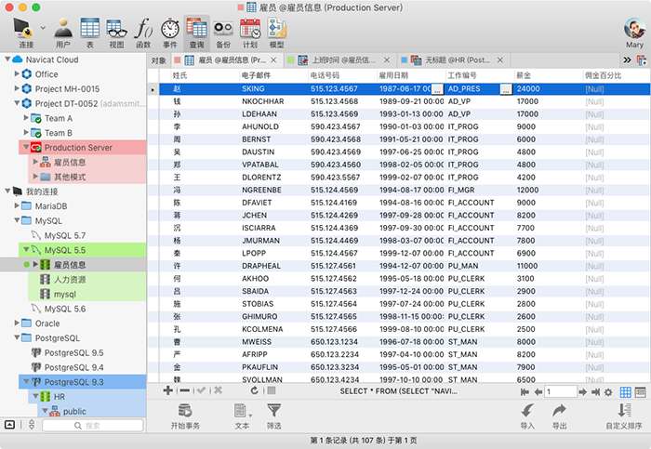Image resolution: width=651 pixels, height=449 pixels.
Task: Stop loading with the square stop icon
Action: pyautogui.click(x=272, y=390)
